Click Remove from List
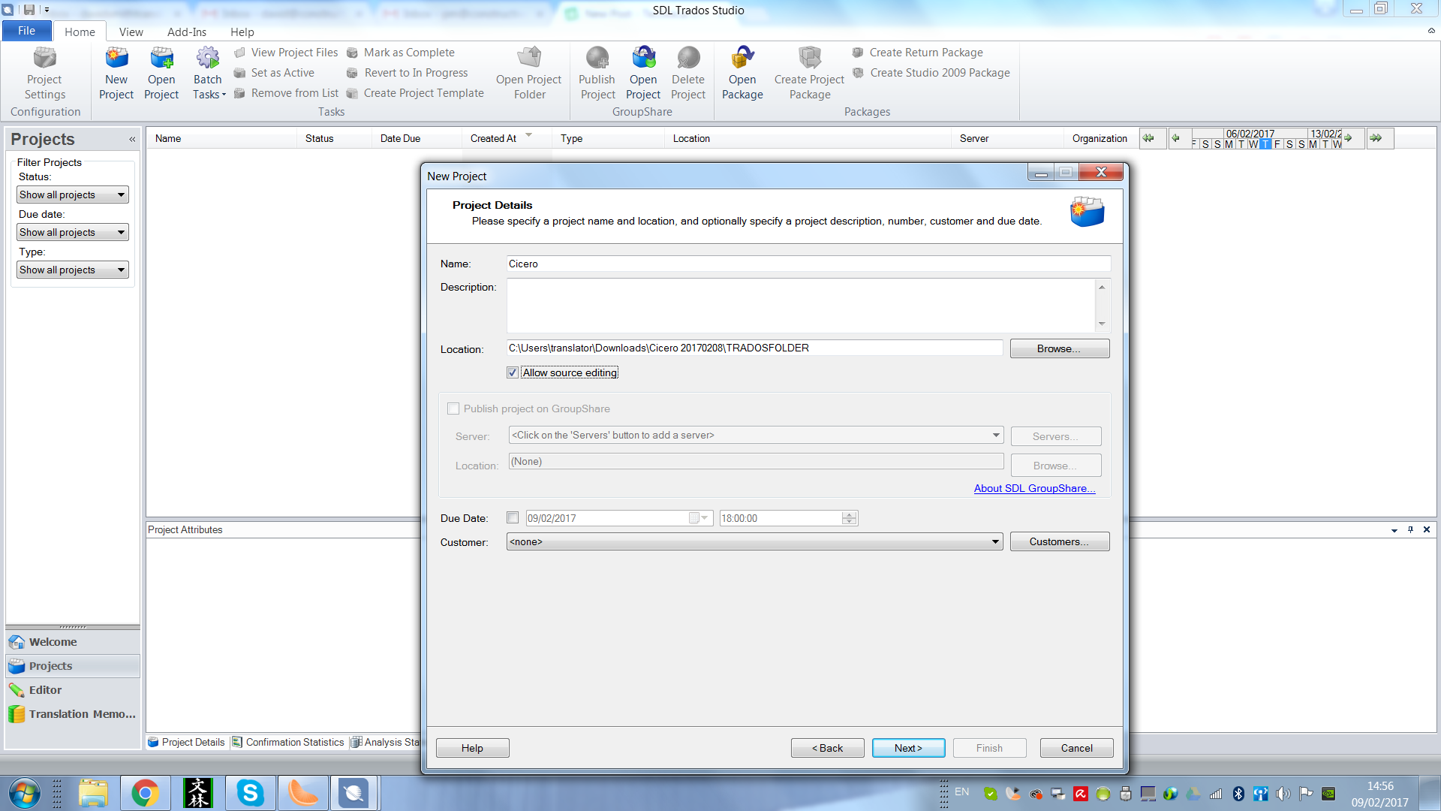 pos(286,93)
